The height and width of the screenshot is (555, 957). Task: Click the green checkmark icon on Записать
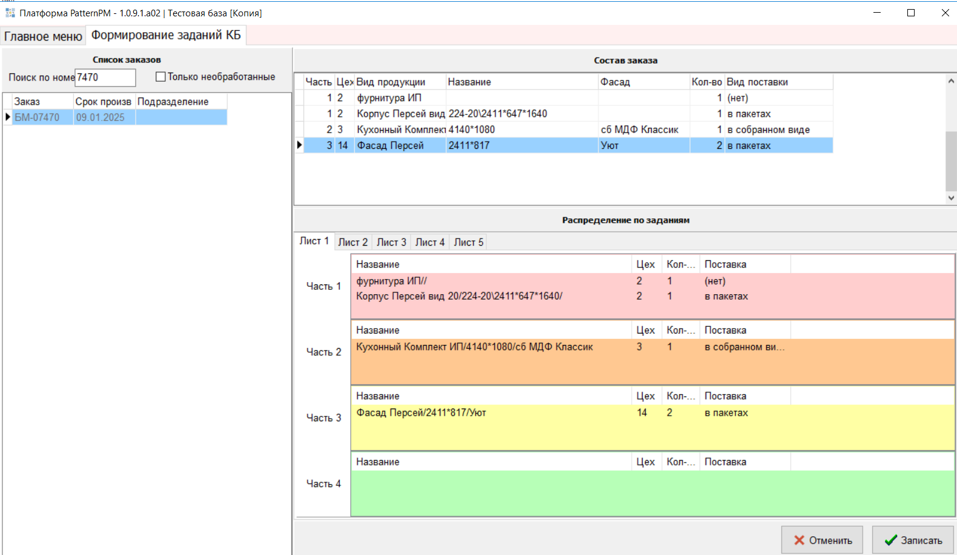(x=890, y=540)
